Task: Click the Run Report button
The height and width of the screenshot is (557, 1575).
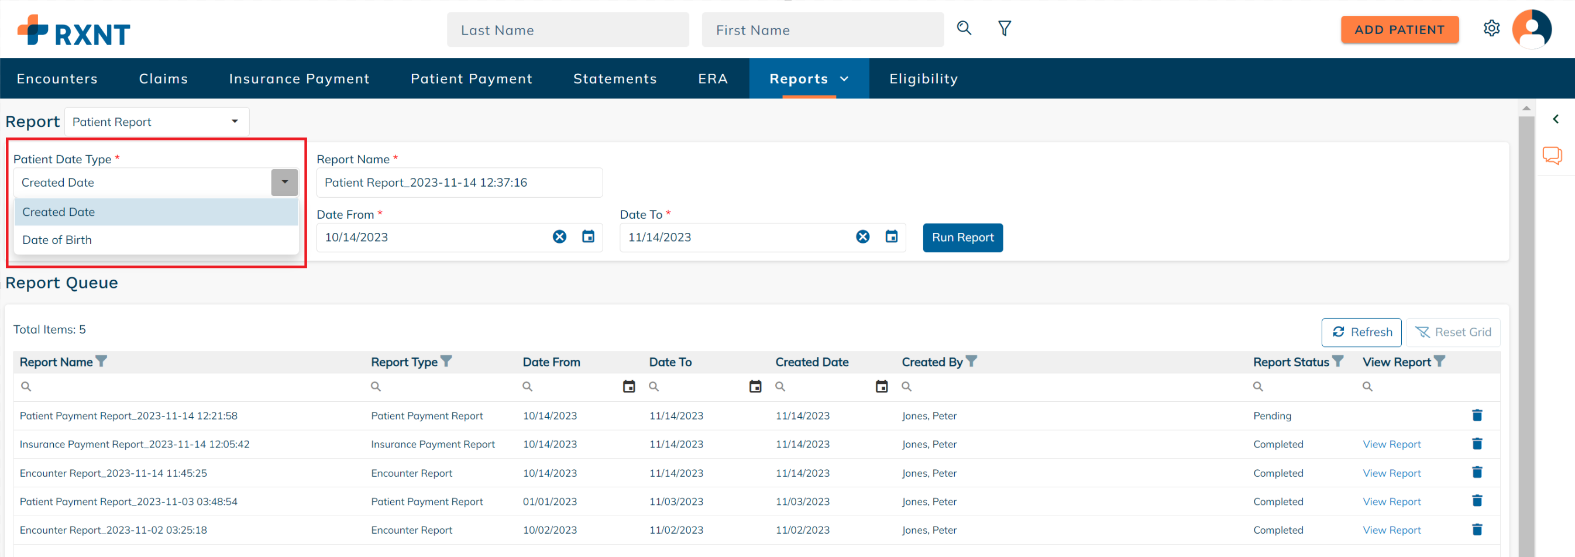Action: click(962, 238)
